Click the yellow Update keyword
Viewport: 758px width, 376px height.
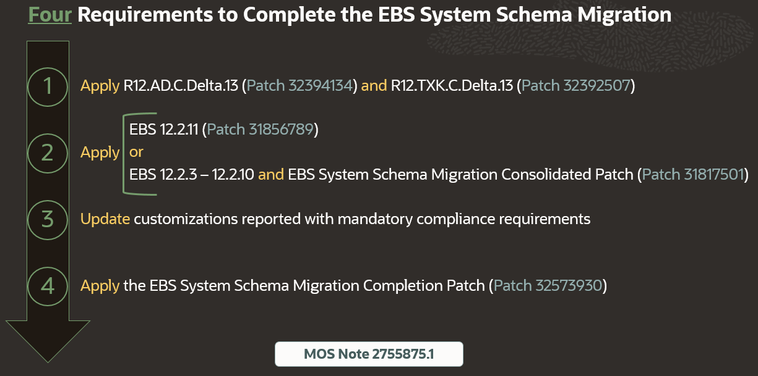coord(105,219)
